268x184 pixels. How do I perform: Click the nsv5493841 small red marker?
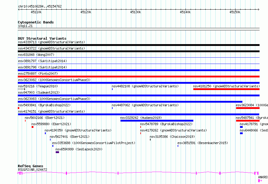tap(19, 108)
